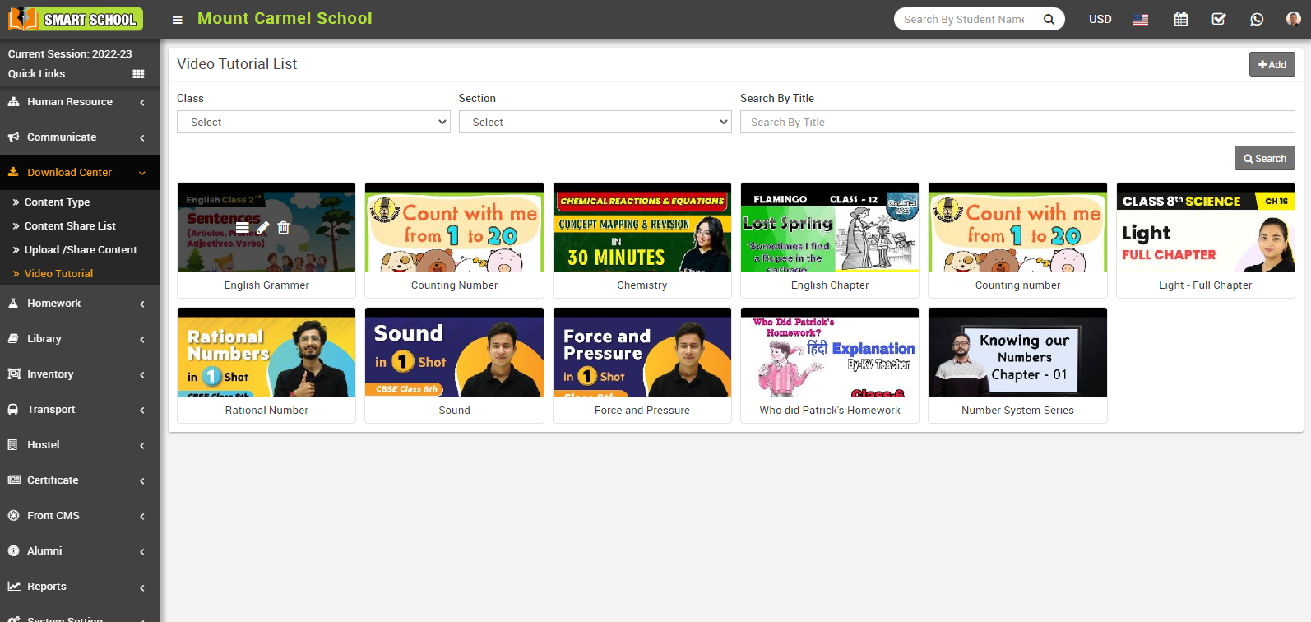Open the Chemistry video thumbnail
Viewport: 1311px width, 622px height.
(642, 228)
